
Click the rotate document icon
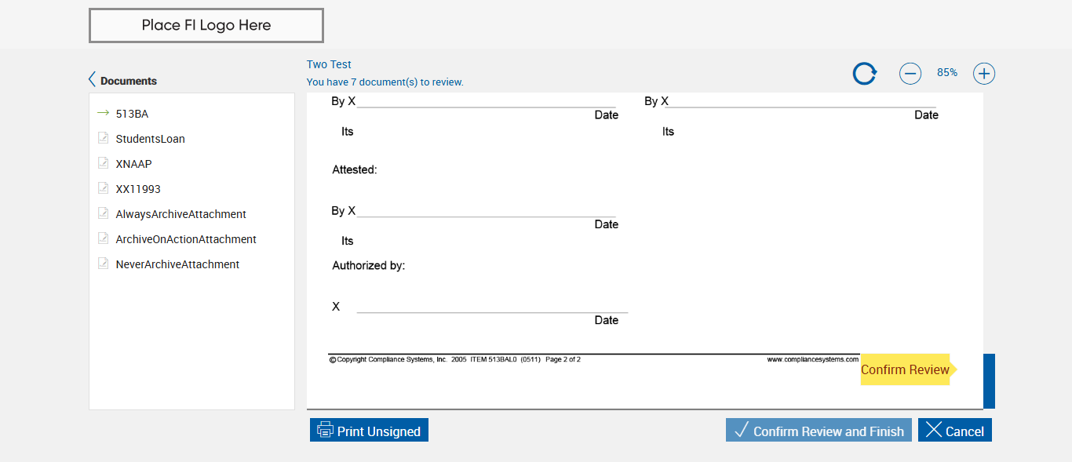[x=864, y=74]
